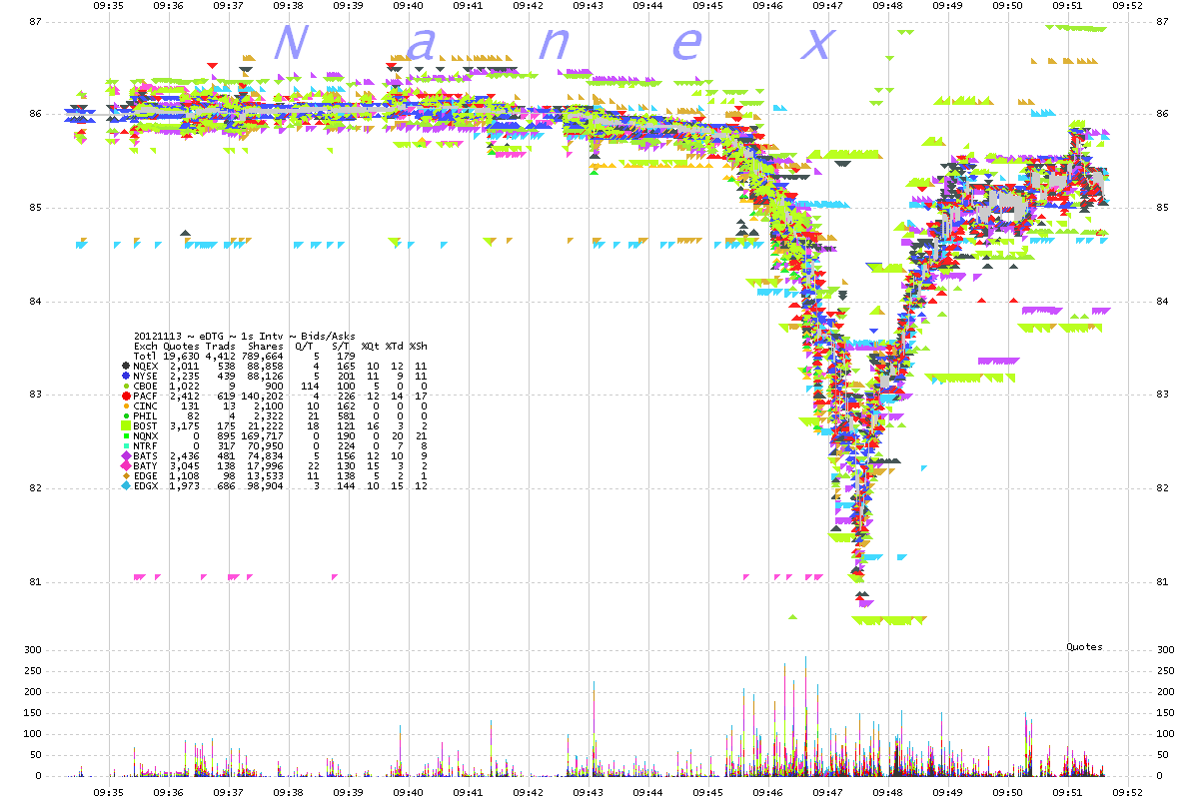Click CBOE Q/T value '114'
Screen dimensions: 1199x799
(310, 388)
